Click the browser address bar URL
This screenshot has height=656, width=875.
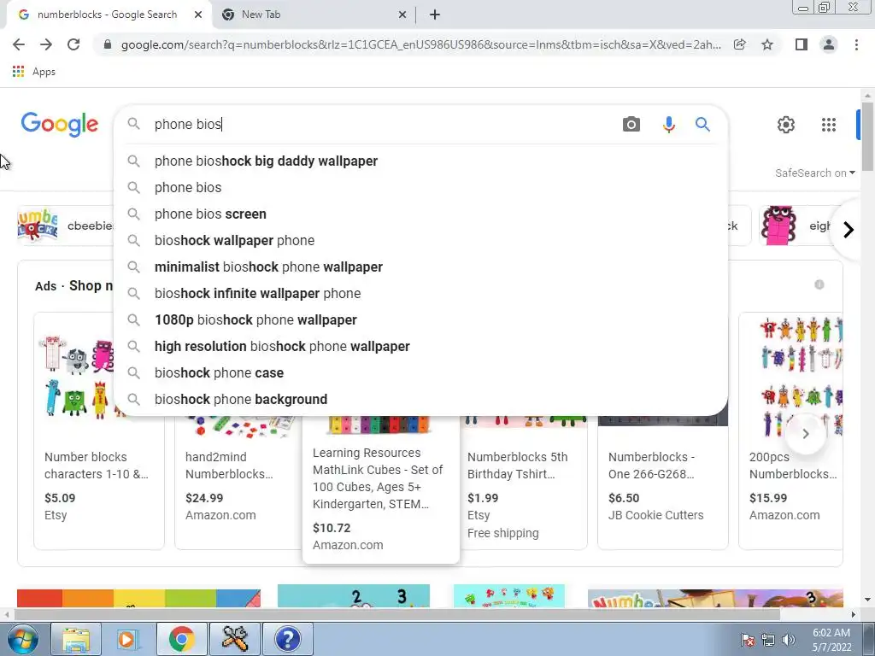tap(420, 44)
